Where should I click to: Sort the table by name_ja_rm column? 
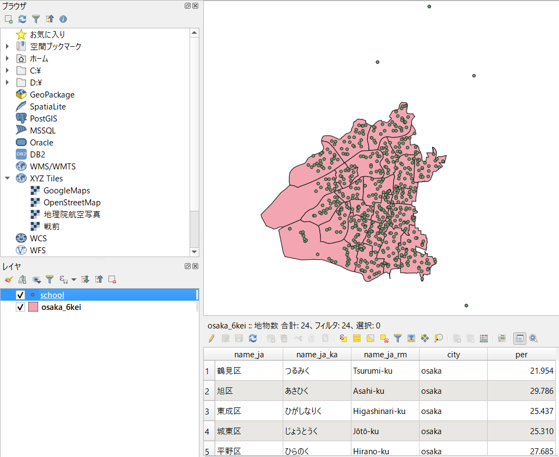tap(385, 355)
